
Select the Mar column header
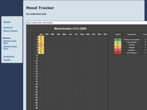(53, 34)
